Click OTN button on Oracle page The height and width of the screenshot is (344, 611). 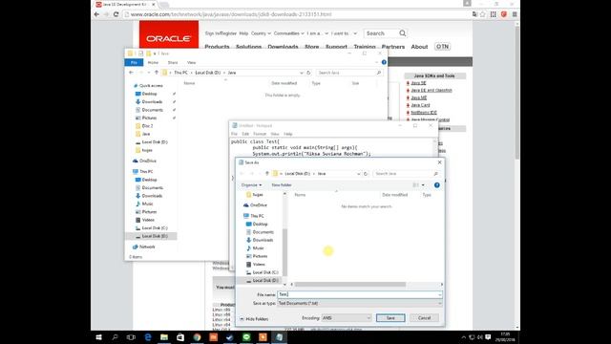coord(442,47)
